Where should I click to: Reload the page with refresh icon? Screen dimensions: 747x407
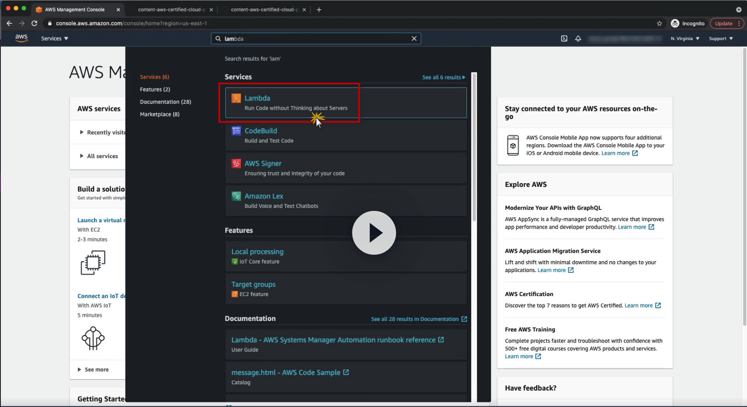pos(35,23)
